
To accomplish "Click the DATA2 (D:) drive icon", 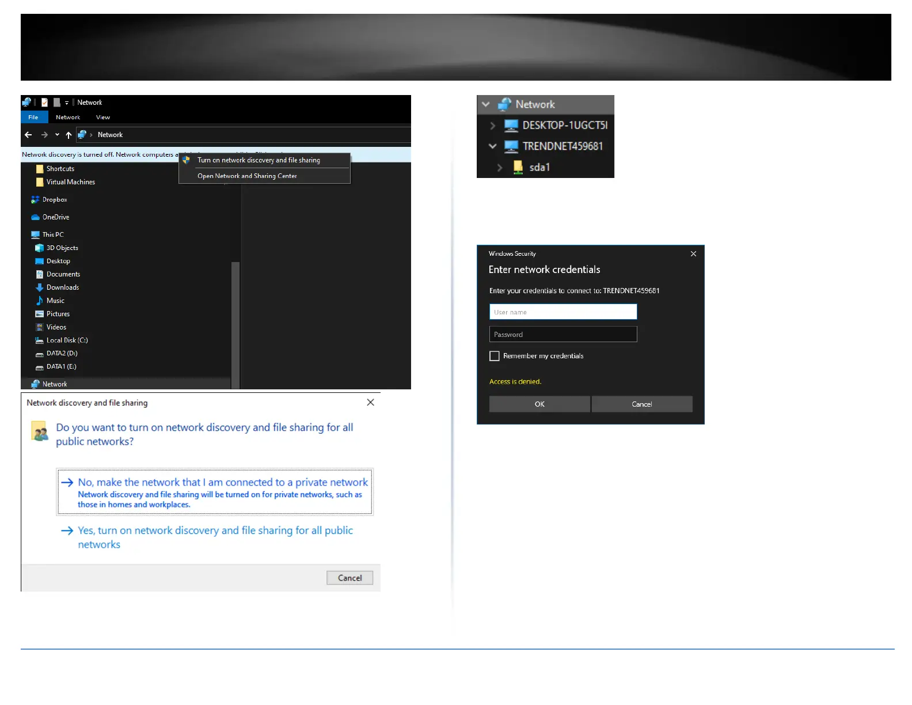I will coord(40,354).
